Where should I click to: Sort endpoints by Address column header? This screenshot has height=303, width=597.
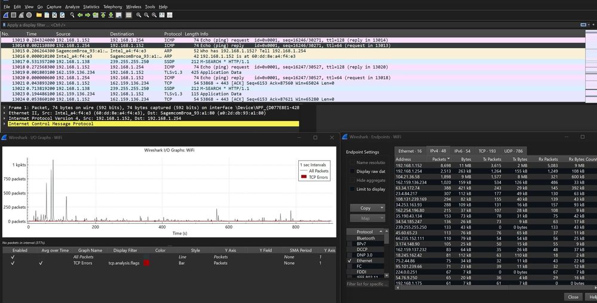[411, 159]
